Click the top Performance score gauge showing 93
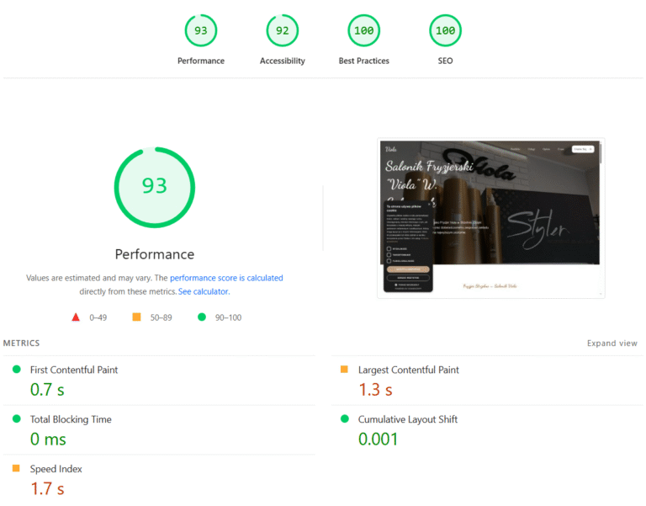The image size is (646, 506). tap(201, 31)
